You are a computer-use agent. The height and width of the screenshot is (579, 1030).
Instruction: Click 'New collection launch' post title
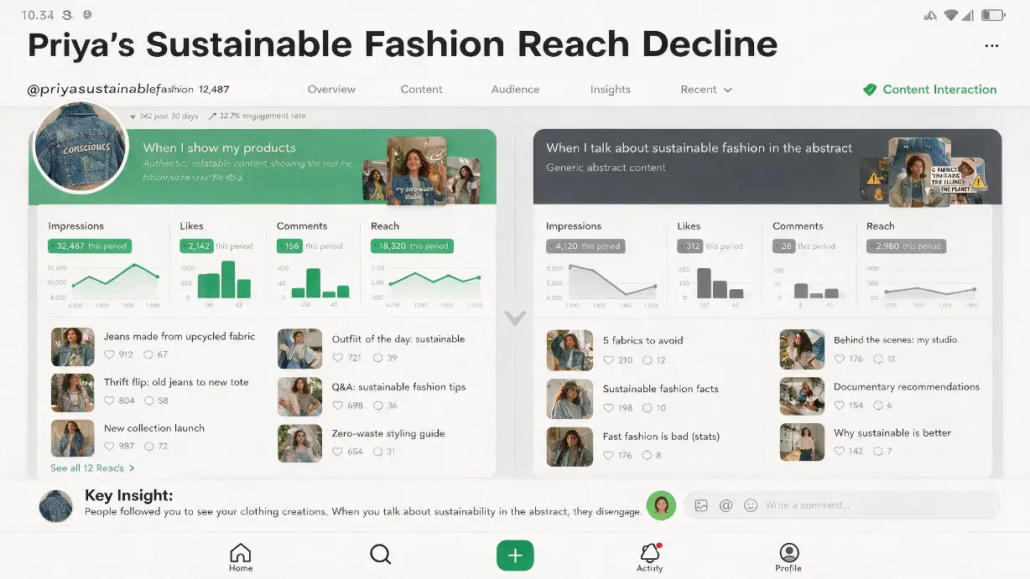pyautogui.click(x=154, y=428)
